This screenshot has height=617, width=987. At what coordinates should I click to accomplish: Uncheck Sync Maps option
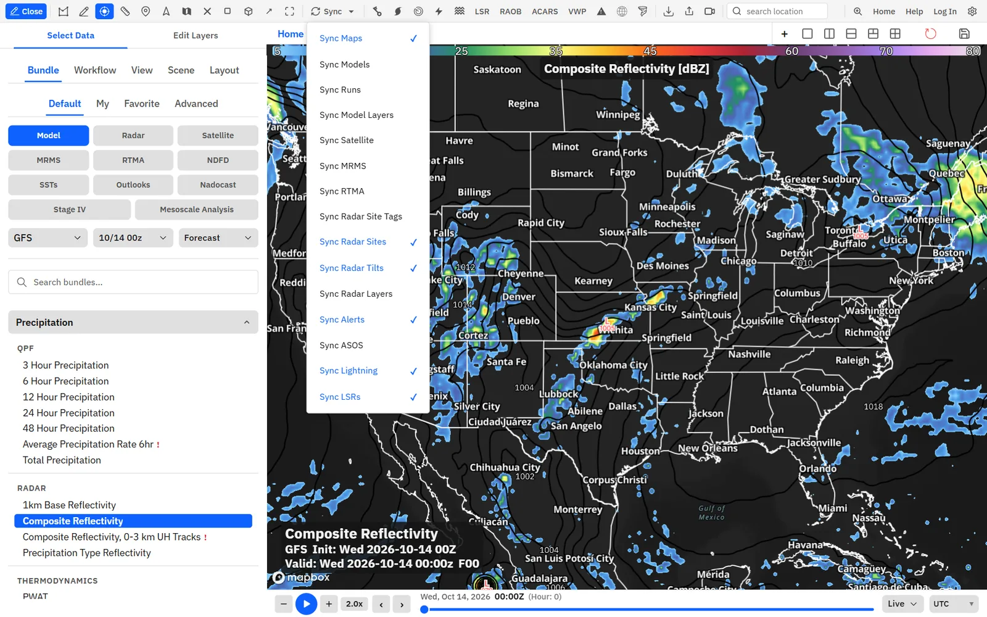368,38
